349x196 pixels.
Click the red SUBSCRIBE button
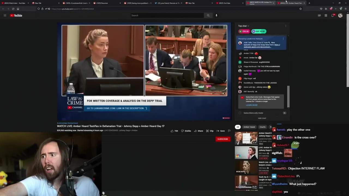tap(223, 139)
